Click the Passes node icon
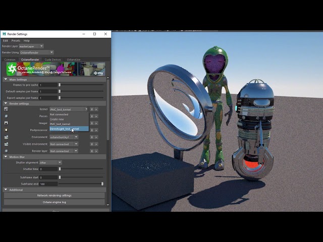The width and height of the screenshot is (323, 242). coord(6,116)
